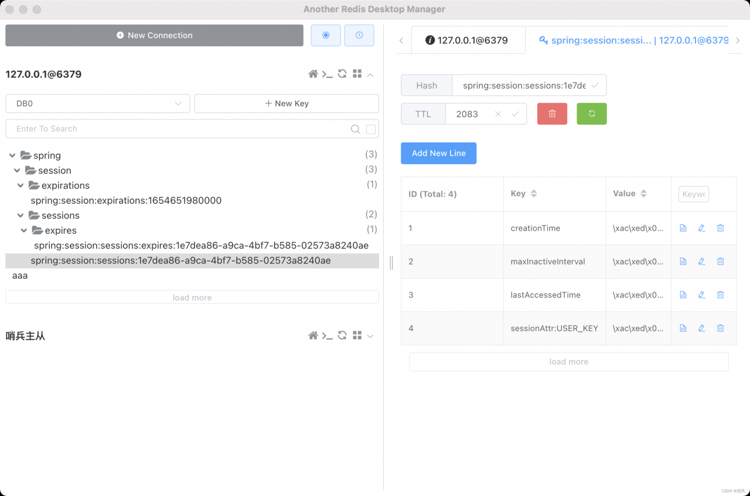Edit the lastAccessedTime row

click(x=701, y=295)
